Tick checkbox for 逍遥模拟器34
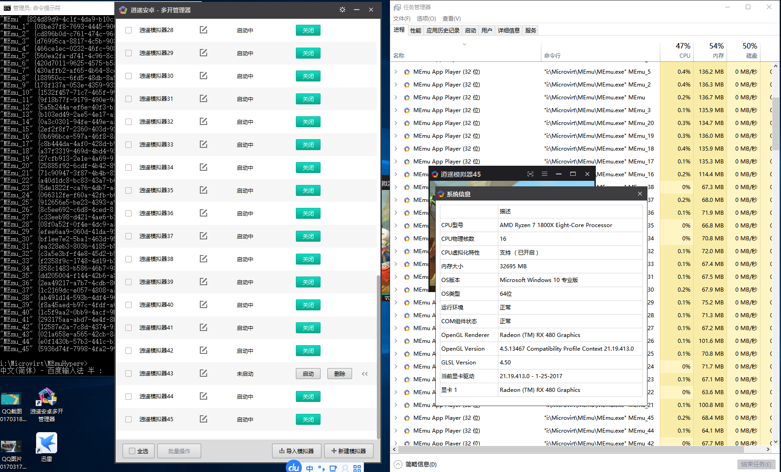 point(128,168)
